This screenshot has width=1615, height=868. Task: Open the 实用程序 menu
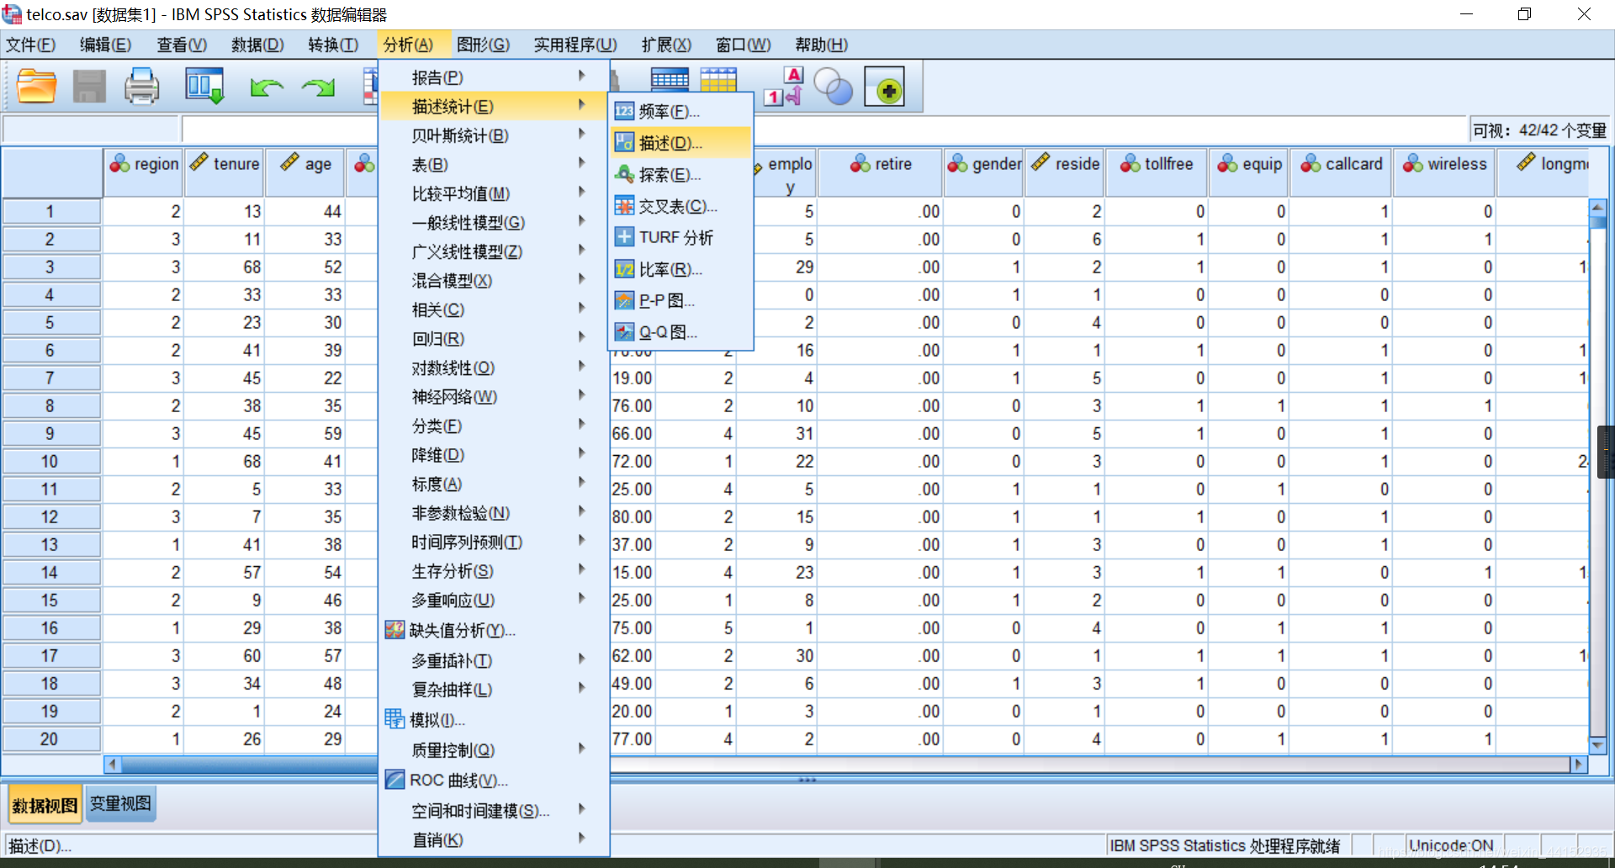point(575,45)
